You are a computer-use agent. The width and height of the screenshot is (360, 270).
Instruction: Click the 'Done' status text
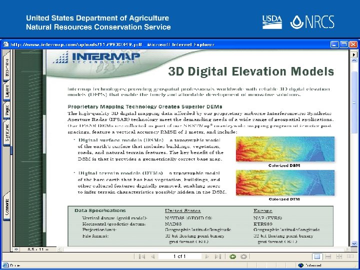(x=15, y=265)
